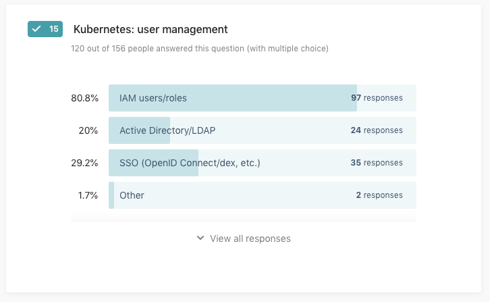
Task: Click the '2 responses' count
Action: 379,195
